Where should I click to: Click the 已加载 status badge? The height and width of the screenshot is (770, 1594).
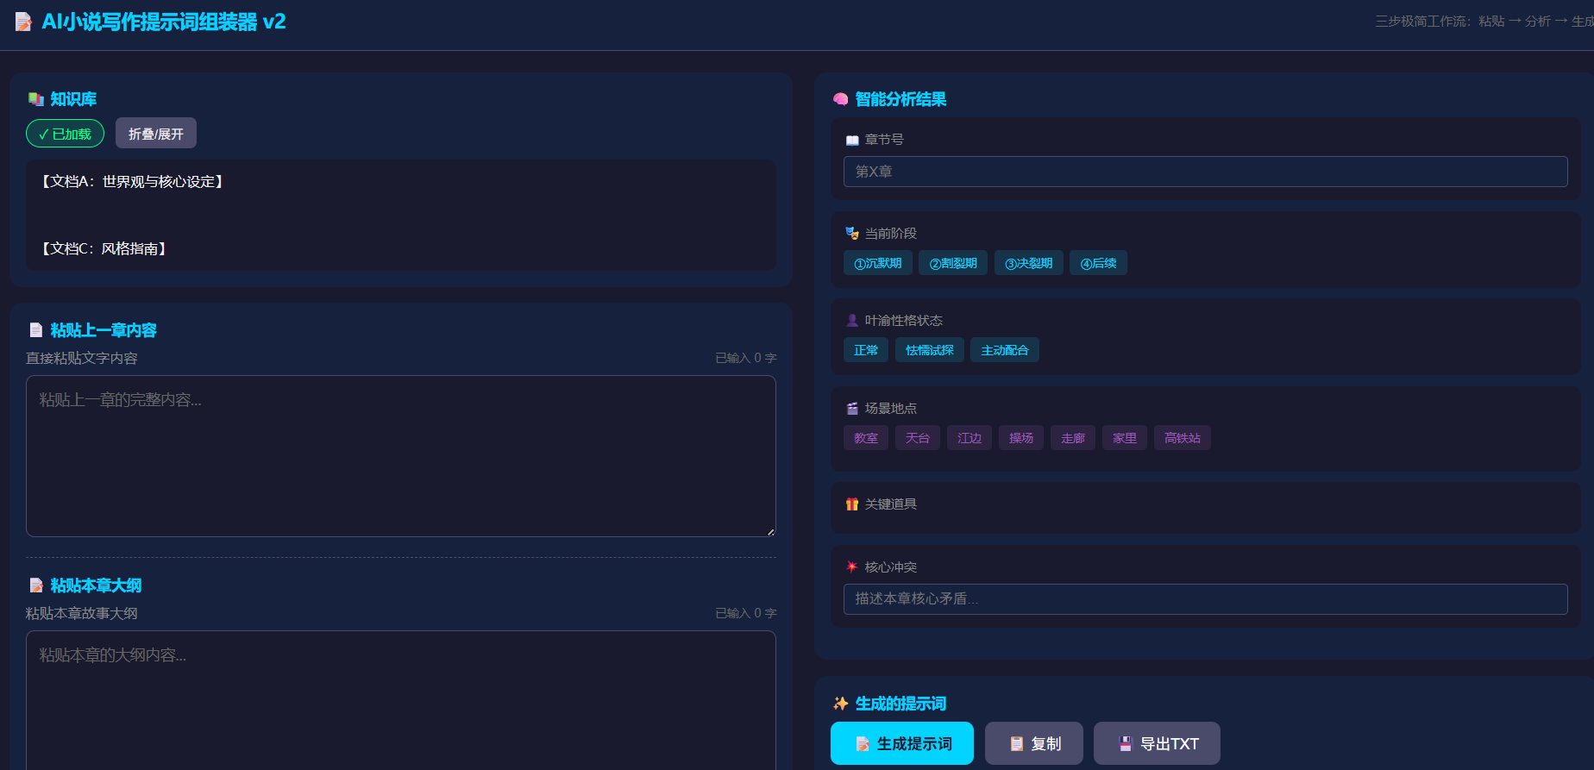pos(65,134)
